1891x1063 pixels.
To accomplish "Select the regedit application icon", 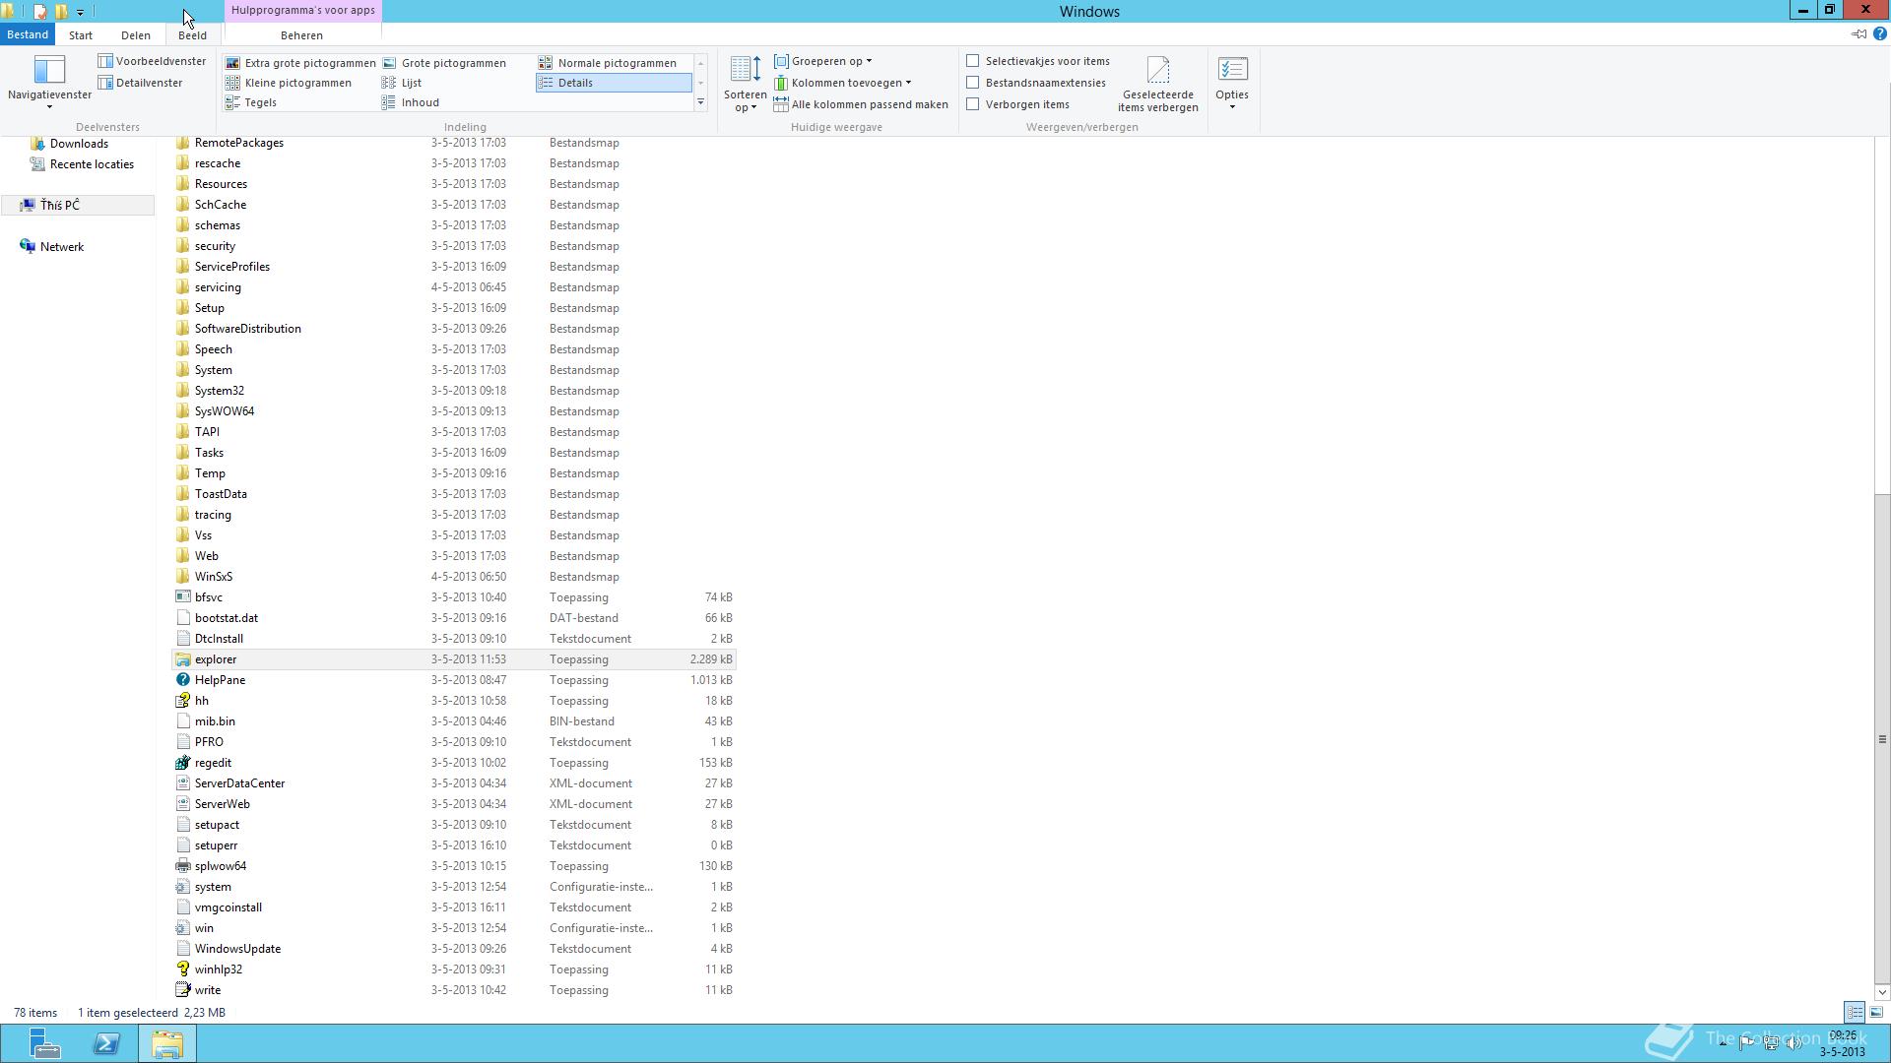I will 182,763.
